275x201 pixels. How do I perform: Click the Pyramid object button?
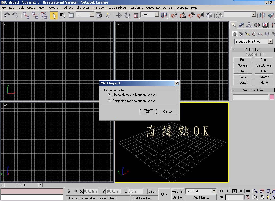click(264, 77)
